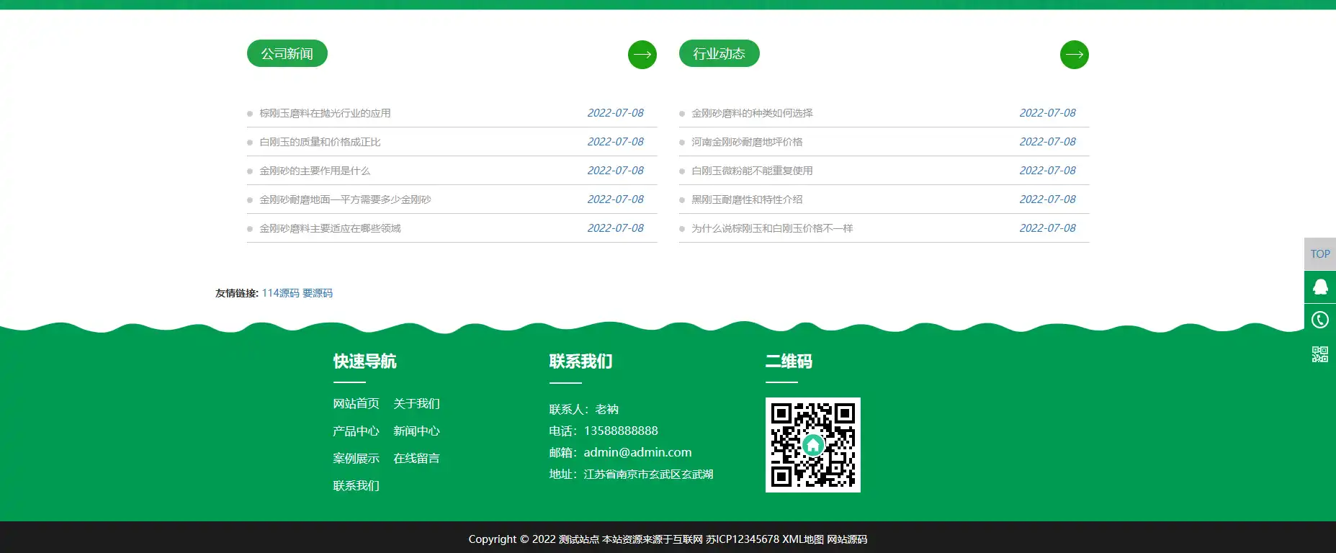1336x553 pixels.
Task: Click the 联系我们 footer column heading
Action: [580, 361]
